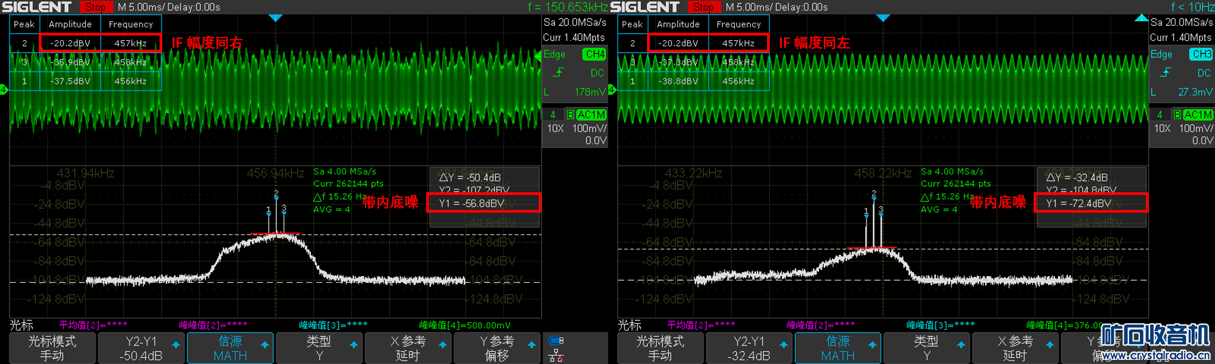Viewport: 1215px width, 364px height.
Task: Select the Y 参考 偏移 menu item, left scope
Action: 496,348
